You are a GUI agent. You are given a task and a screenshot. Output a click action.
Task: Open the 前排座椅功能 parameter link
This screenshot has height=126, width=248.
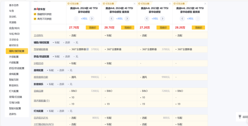pos(41,77)
